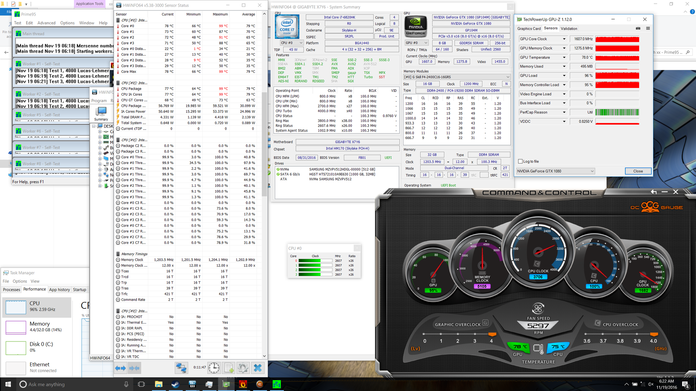Screen dimensions: 696x391
Task: Switch to the GPU-Z Graphics Card tab
Action: (x=529, y=29)
